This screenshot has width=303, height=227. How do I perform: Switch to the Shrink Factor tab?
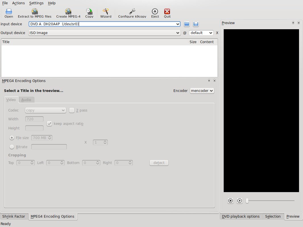14,217
